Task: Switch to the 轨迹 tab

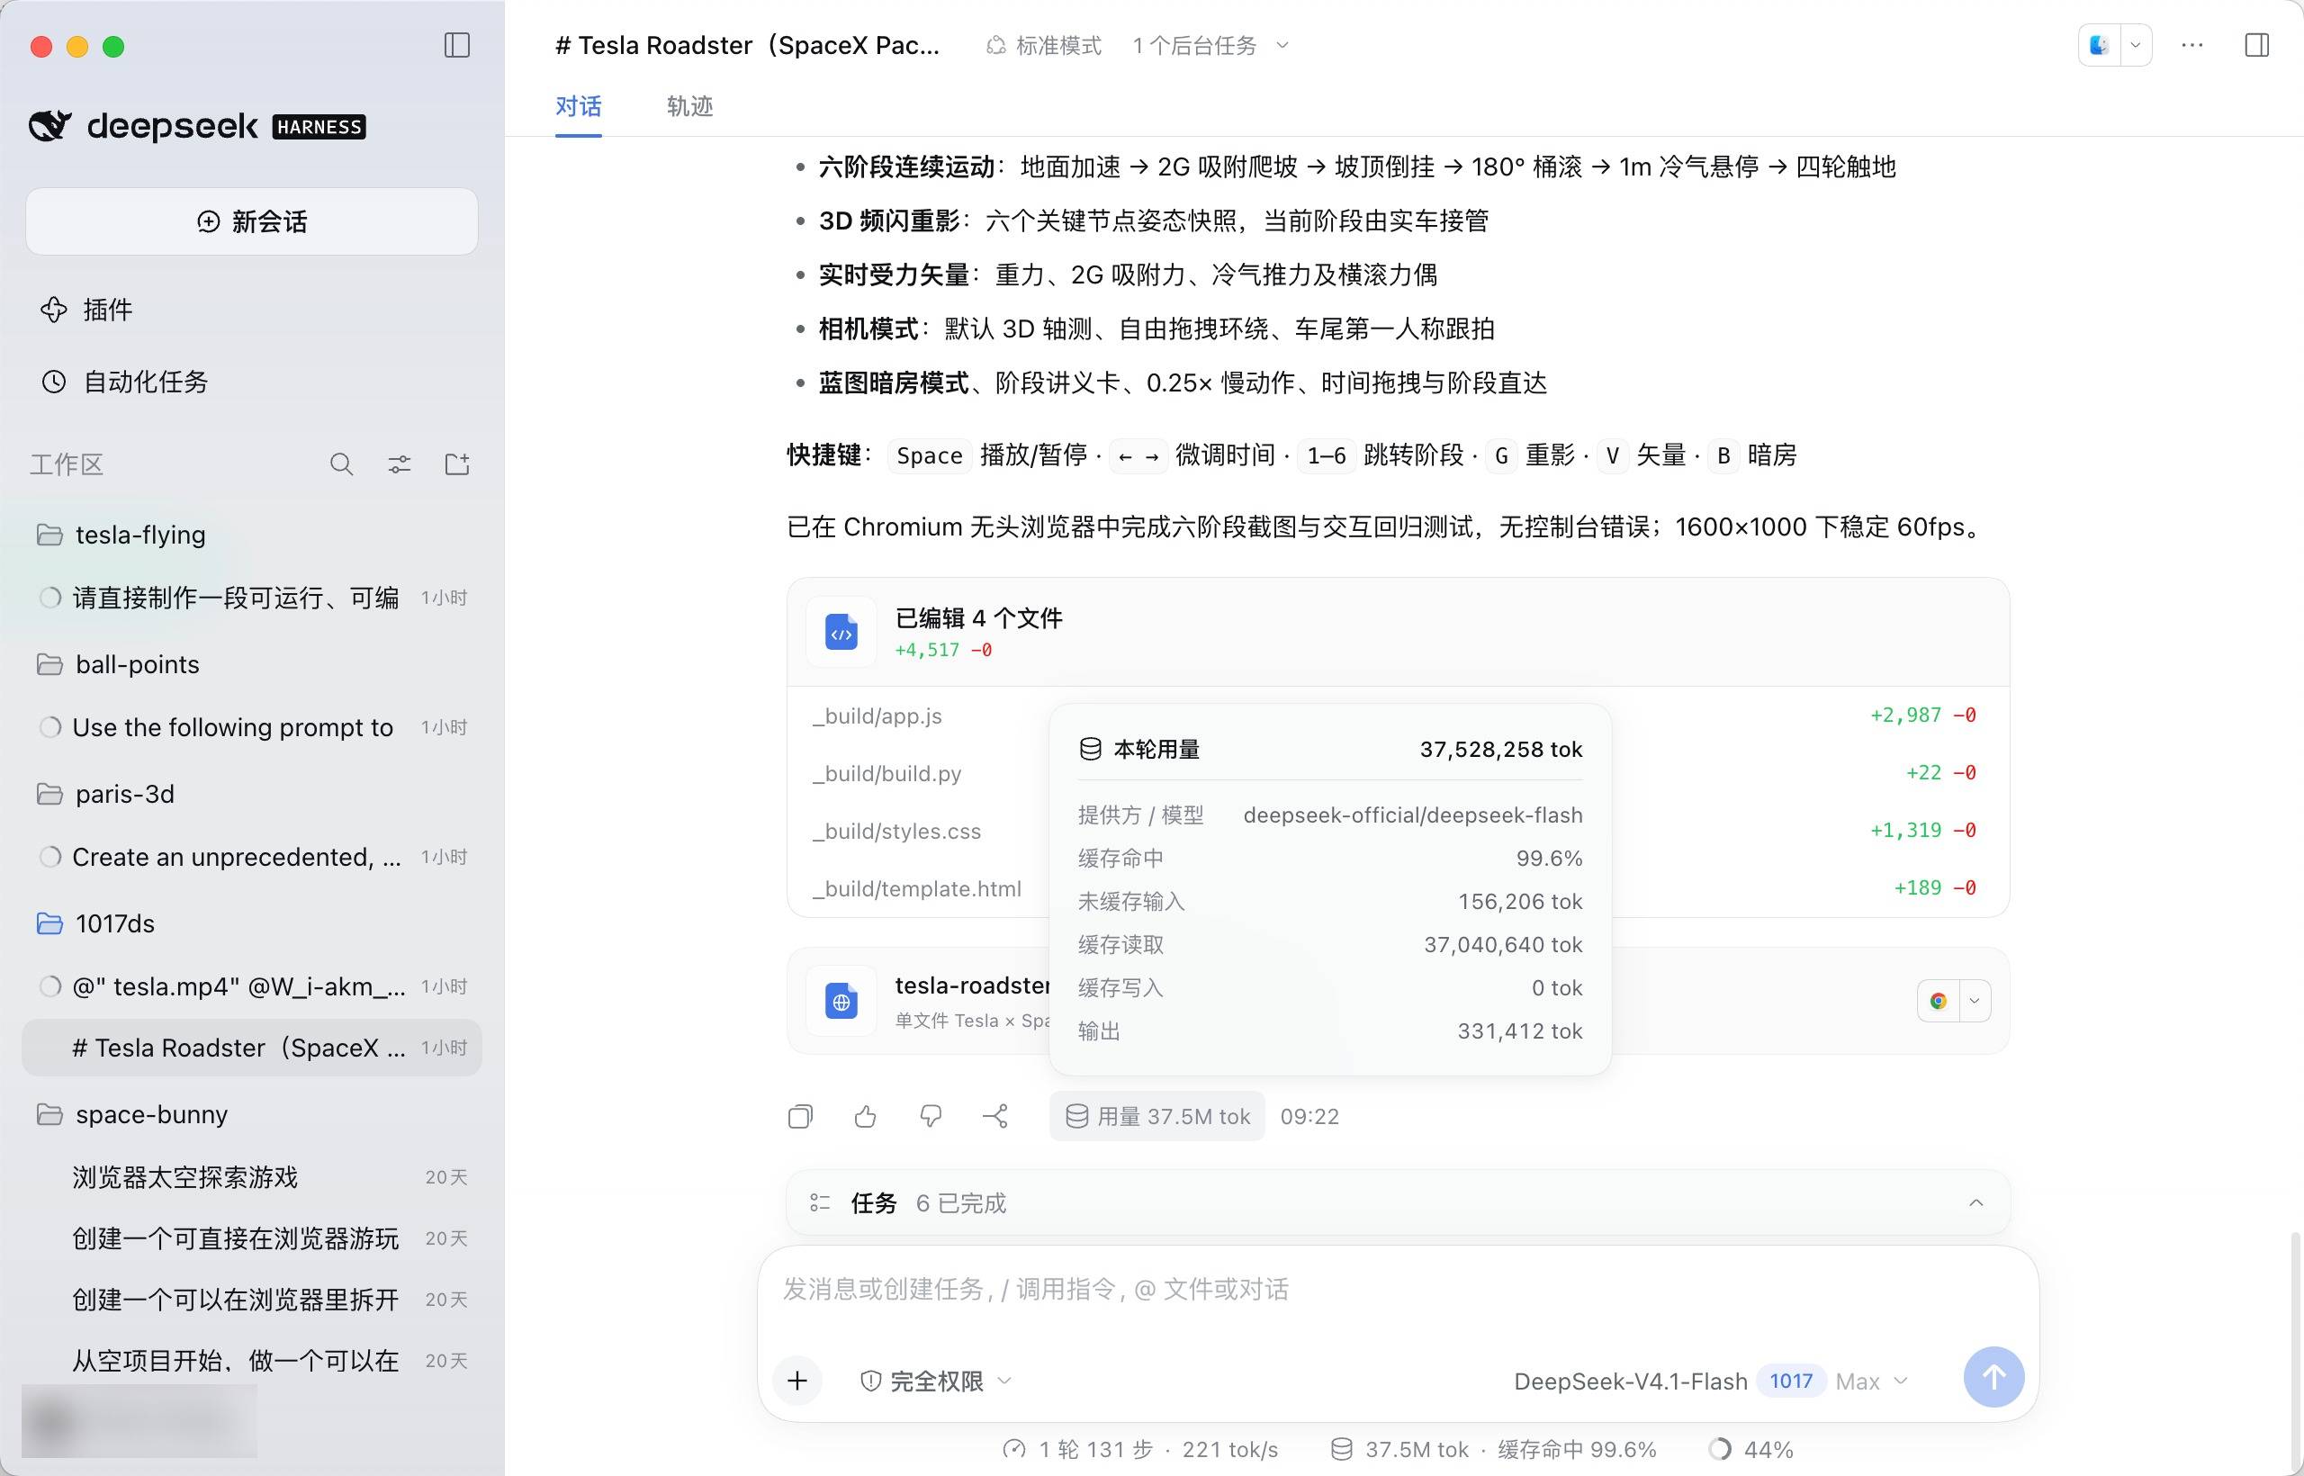Action: (689, 106)
